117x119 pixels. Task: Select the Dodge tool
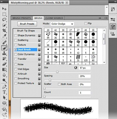pyautogui.click(x=4, y=80)
